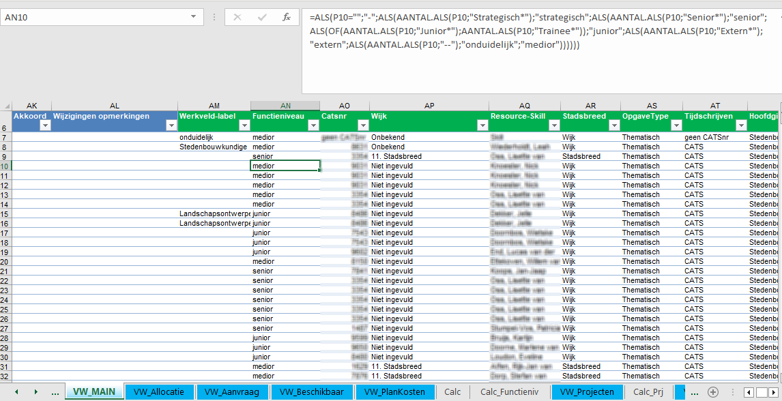Click the select-all corner triangle
Screen dimensions: 782x401
(x=5, y=106)
